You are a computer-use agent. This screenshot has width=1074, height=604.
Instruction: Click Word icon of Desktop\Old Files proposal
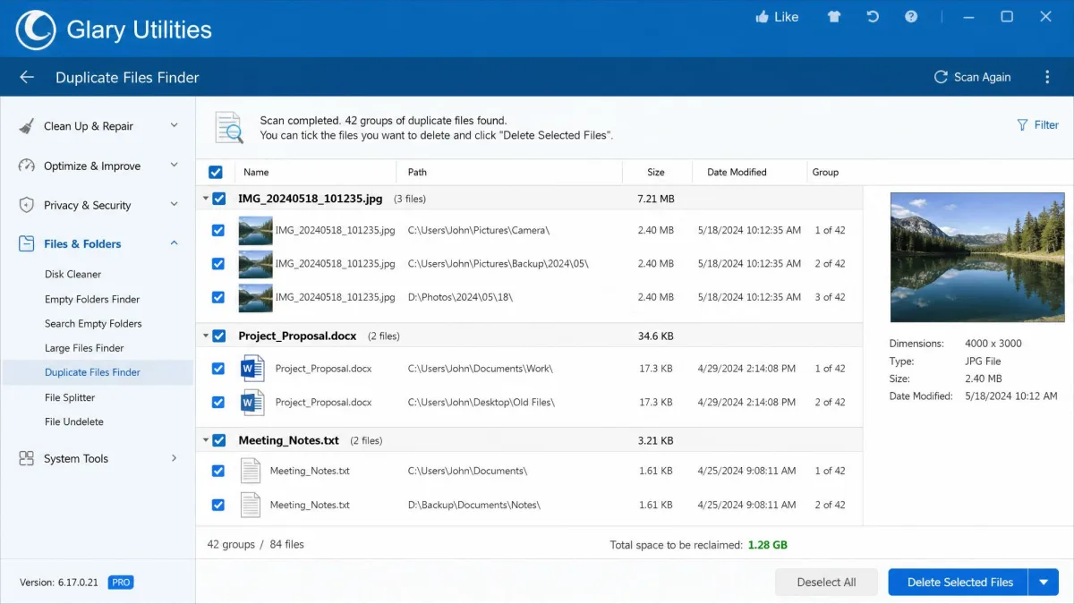point(252,402)
